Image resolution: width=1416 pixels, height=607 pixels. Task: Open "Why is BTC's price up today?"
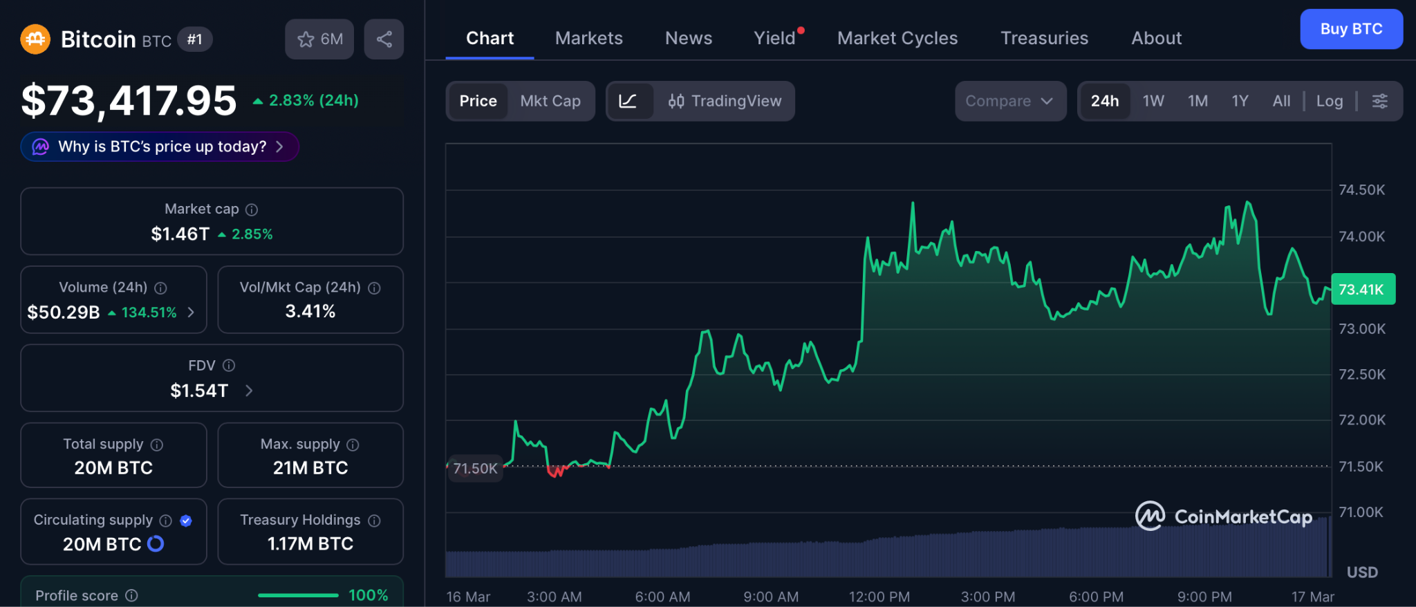(x=160, y=147)
